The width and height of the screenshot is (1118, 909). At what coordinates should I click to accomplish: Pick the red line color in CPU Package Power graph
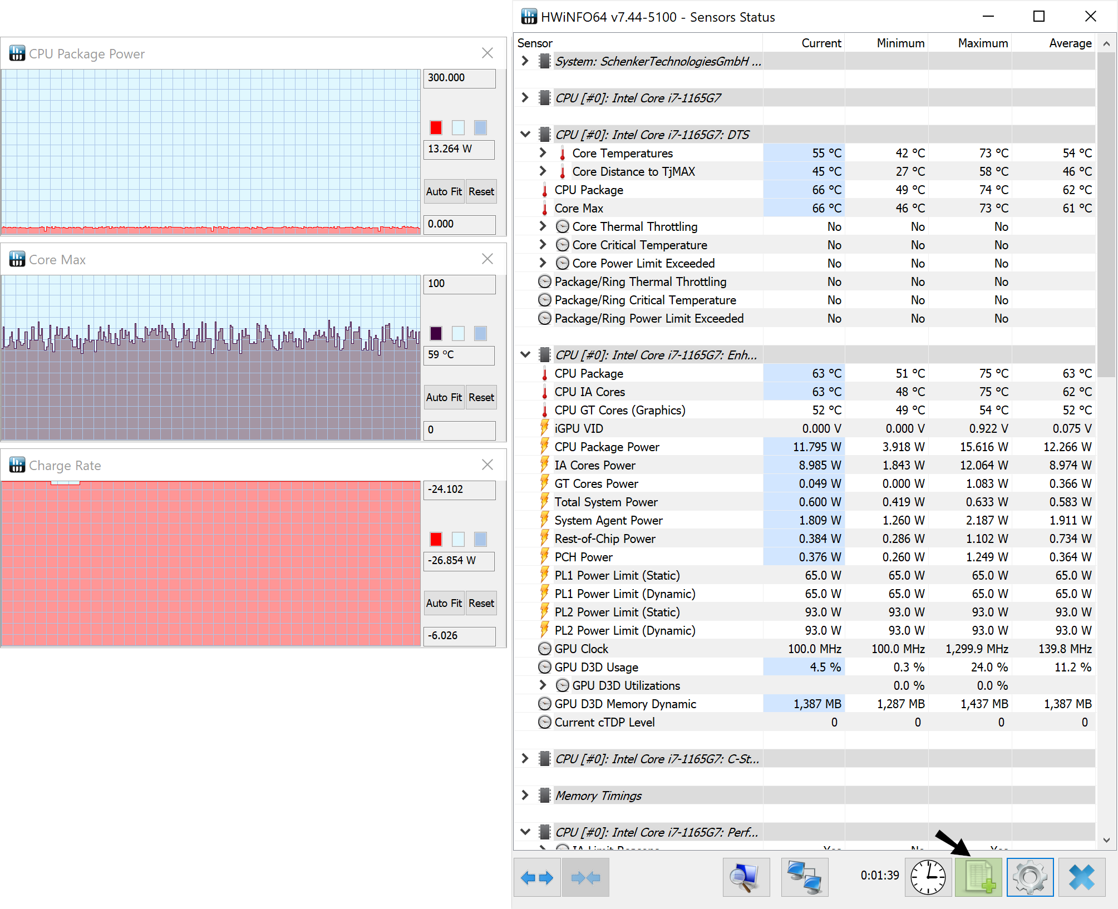coord(436,127)
